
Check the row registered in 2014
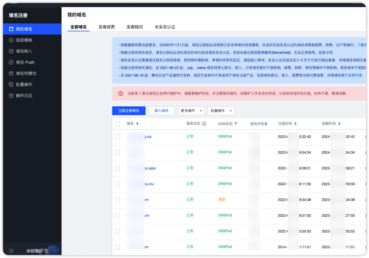117,247
